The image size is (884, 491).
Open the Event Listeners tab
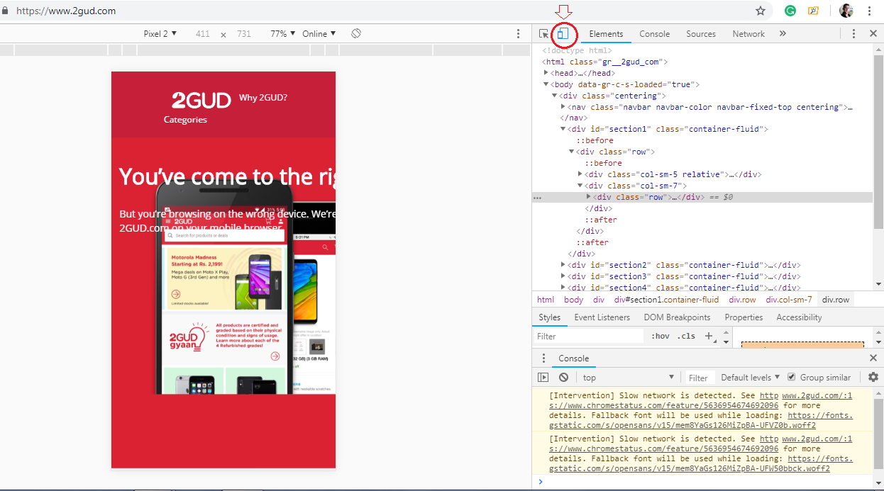(x=602, y=317)
